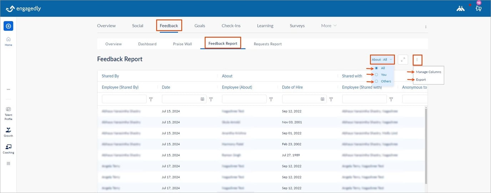Open the Goals tab
Screen dimensions: 491x193
click(200, 26)
